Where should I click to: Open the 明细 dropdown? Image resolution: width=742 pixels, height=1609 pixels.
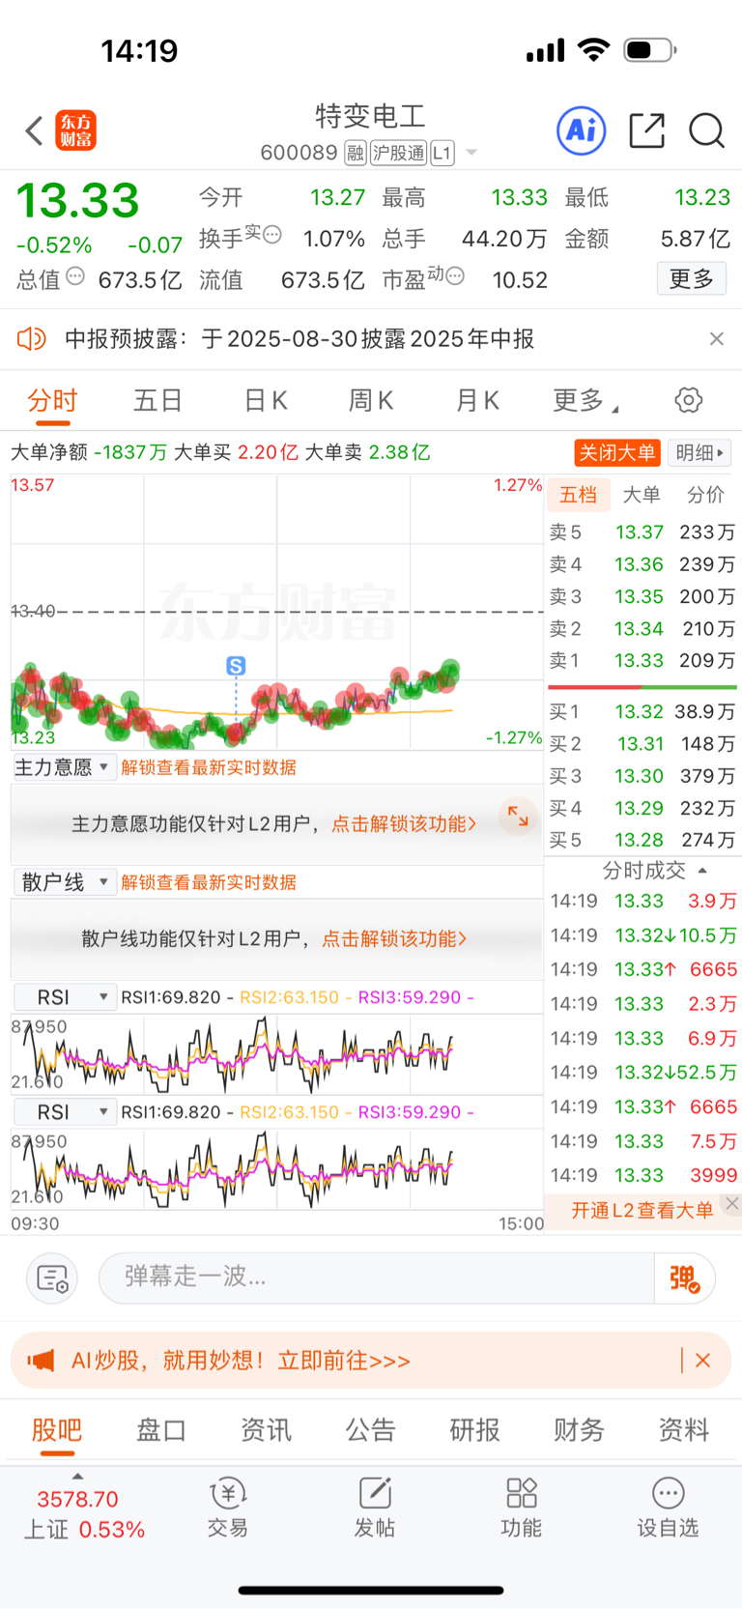click(699, 452)
